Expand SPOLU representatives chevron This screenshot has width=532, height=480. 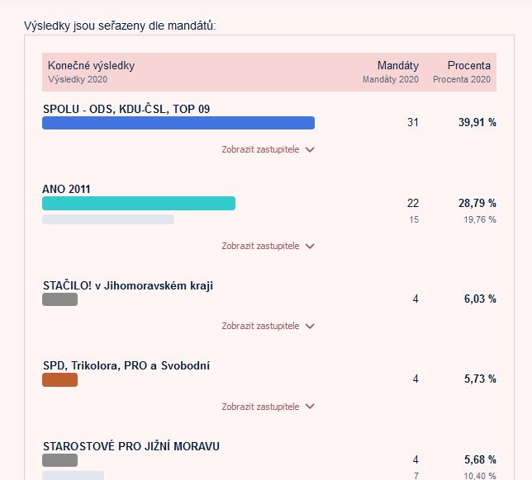(310, 150)
